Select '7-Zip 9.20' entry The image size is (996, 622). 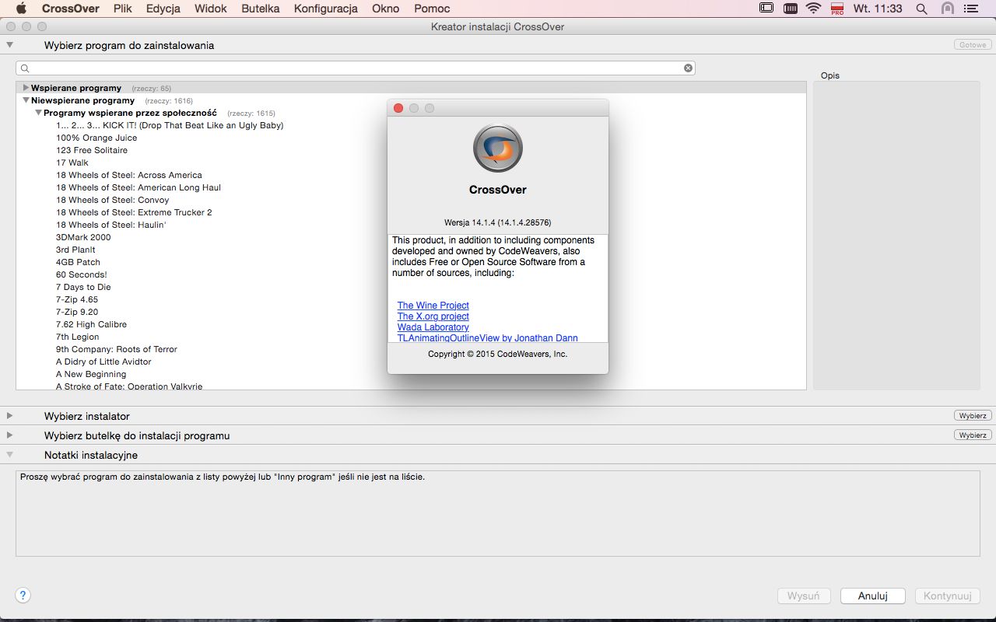[x=77, y=312]
